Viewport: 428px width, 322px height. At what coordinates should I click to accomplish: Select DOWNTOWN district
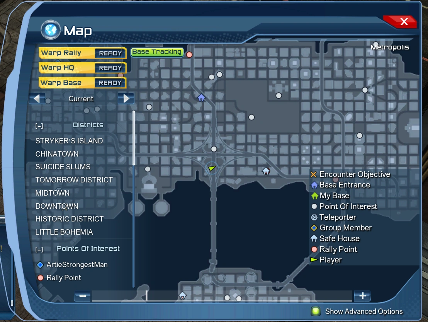click(57, 206)
